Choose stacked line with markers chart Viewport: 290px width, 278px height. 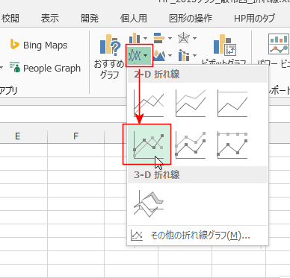click(191, 145)
